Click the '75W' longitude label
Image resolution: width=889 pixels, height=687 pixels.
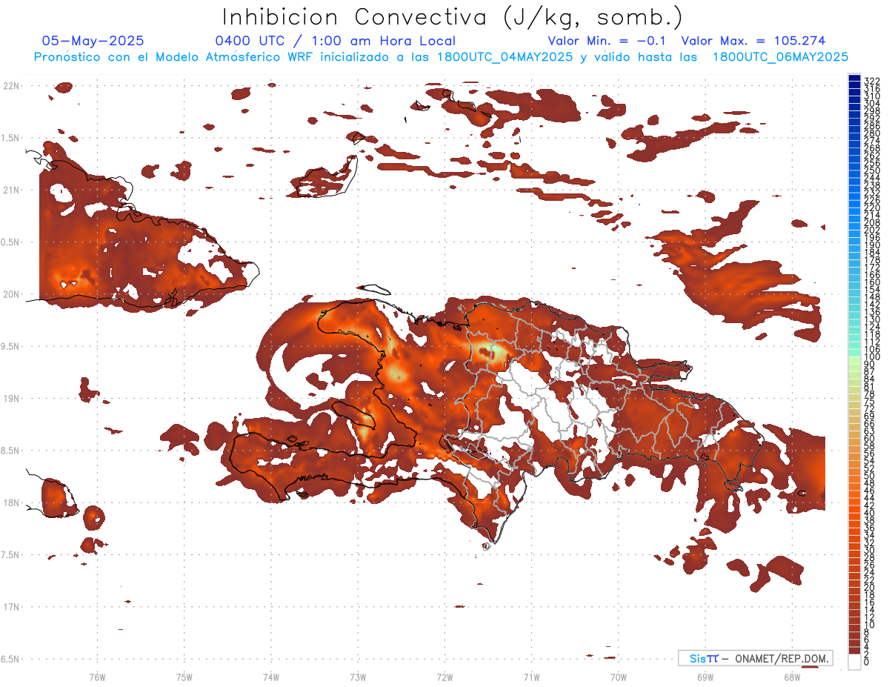[184, 676]
